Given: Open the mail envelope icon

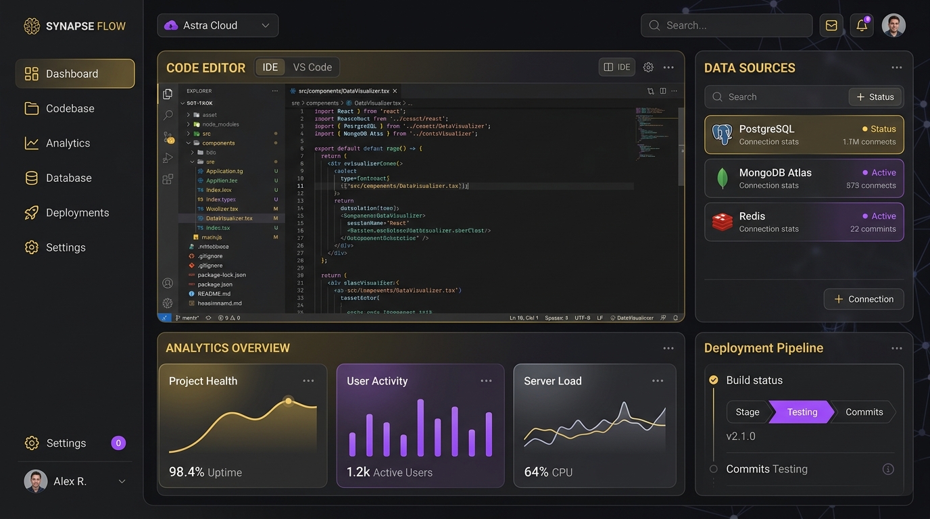Looking at the screenshot, I should click(x=831, y=26).
